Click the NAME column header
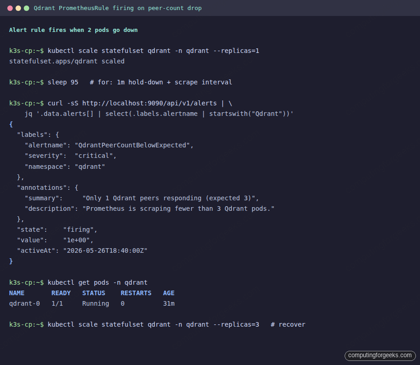This screenshot has height=365, width=420. 16,293
